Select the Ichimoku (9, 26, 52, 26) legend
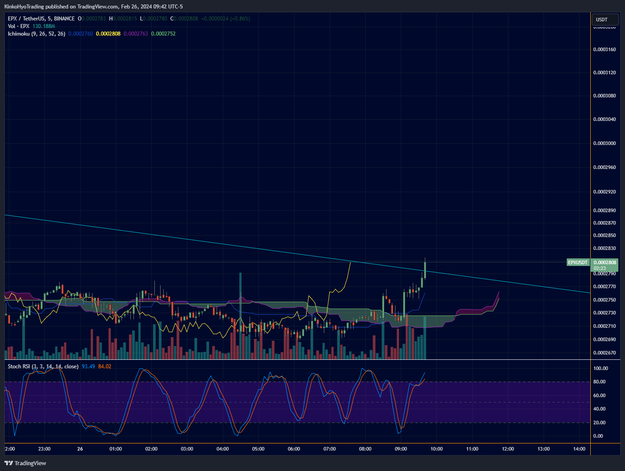This screenshot has width=625, height=471. (36, 34)
